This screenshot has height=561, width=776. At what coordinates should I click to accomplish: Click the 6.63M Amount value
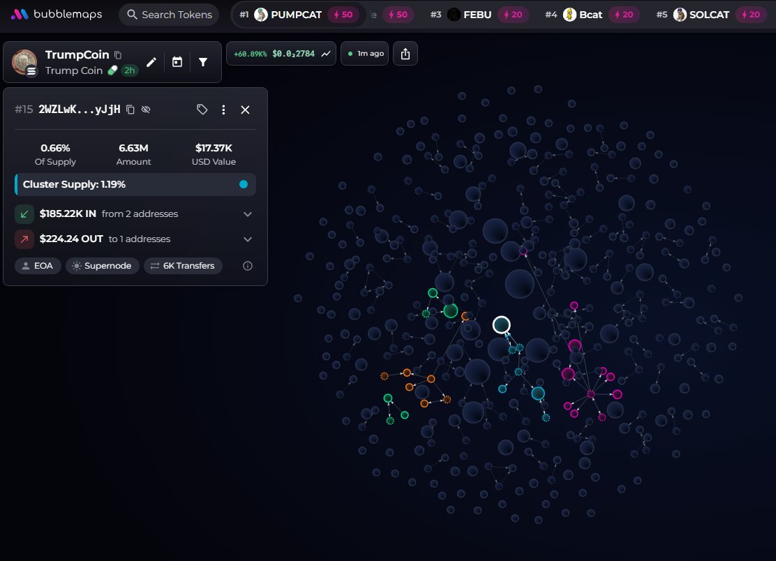(x=133, y=148)
